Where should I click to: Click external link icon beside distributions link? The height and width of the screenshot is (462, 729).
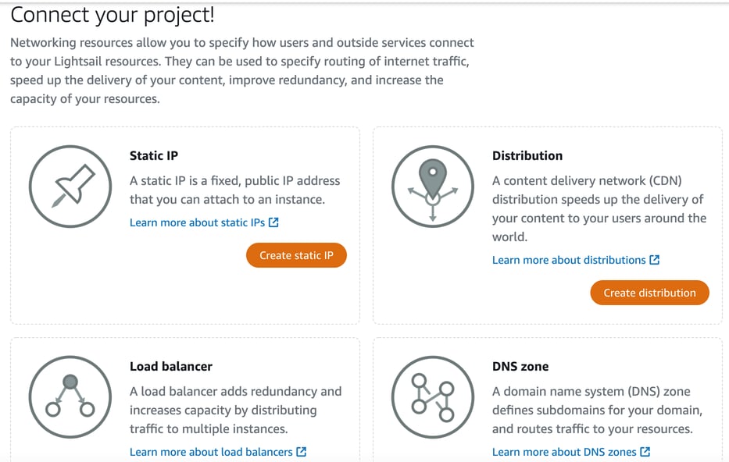pos(655,260)
